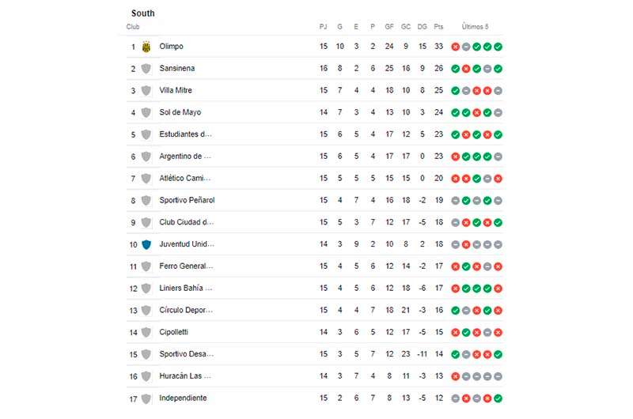Select the Cipolletti club name

coord(173,332)
